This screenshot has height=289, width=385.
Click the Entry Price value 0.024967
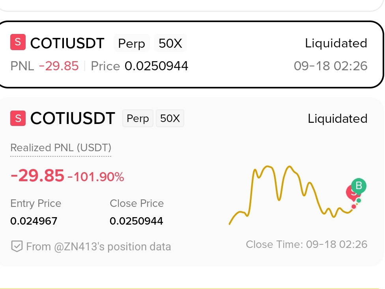click(x=34, y=221)
